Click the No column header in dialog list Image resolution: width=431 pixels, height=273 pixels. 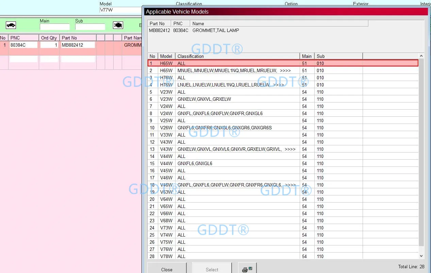pyautogui.click(x=153, y=56)
